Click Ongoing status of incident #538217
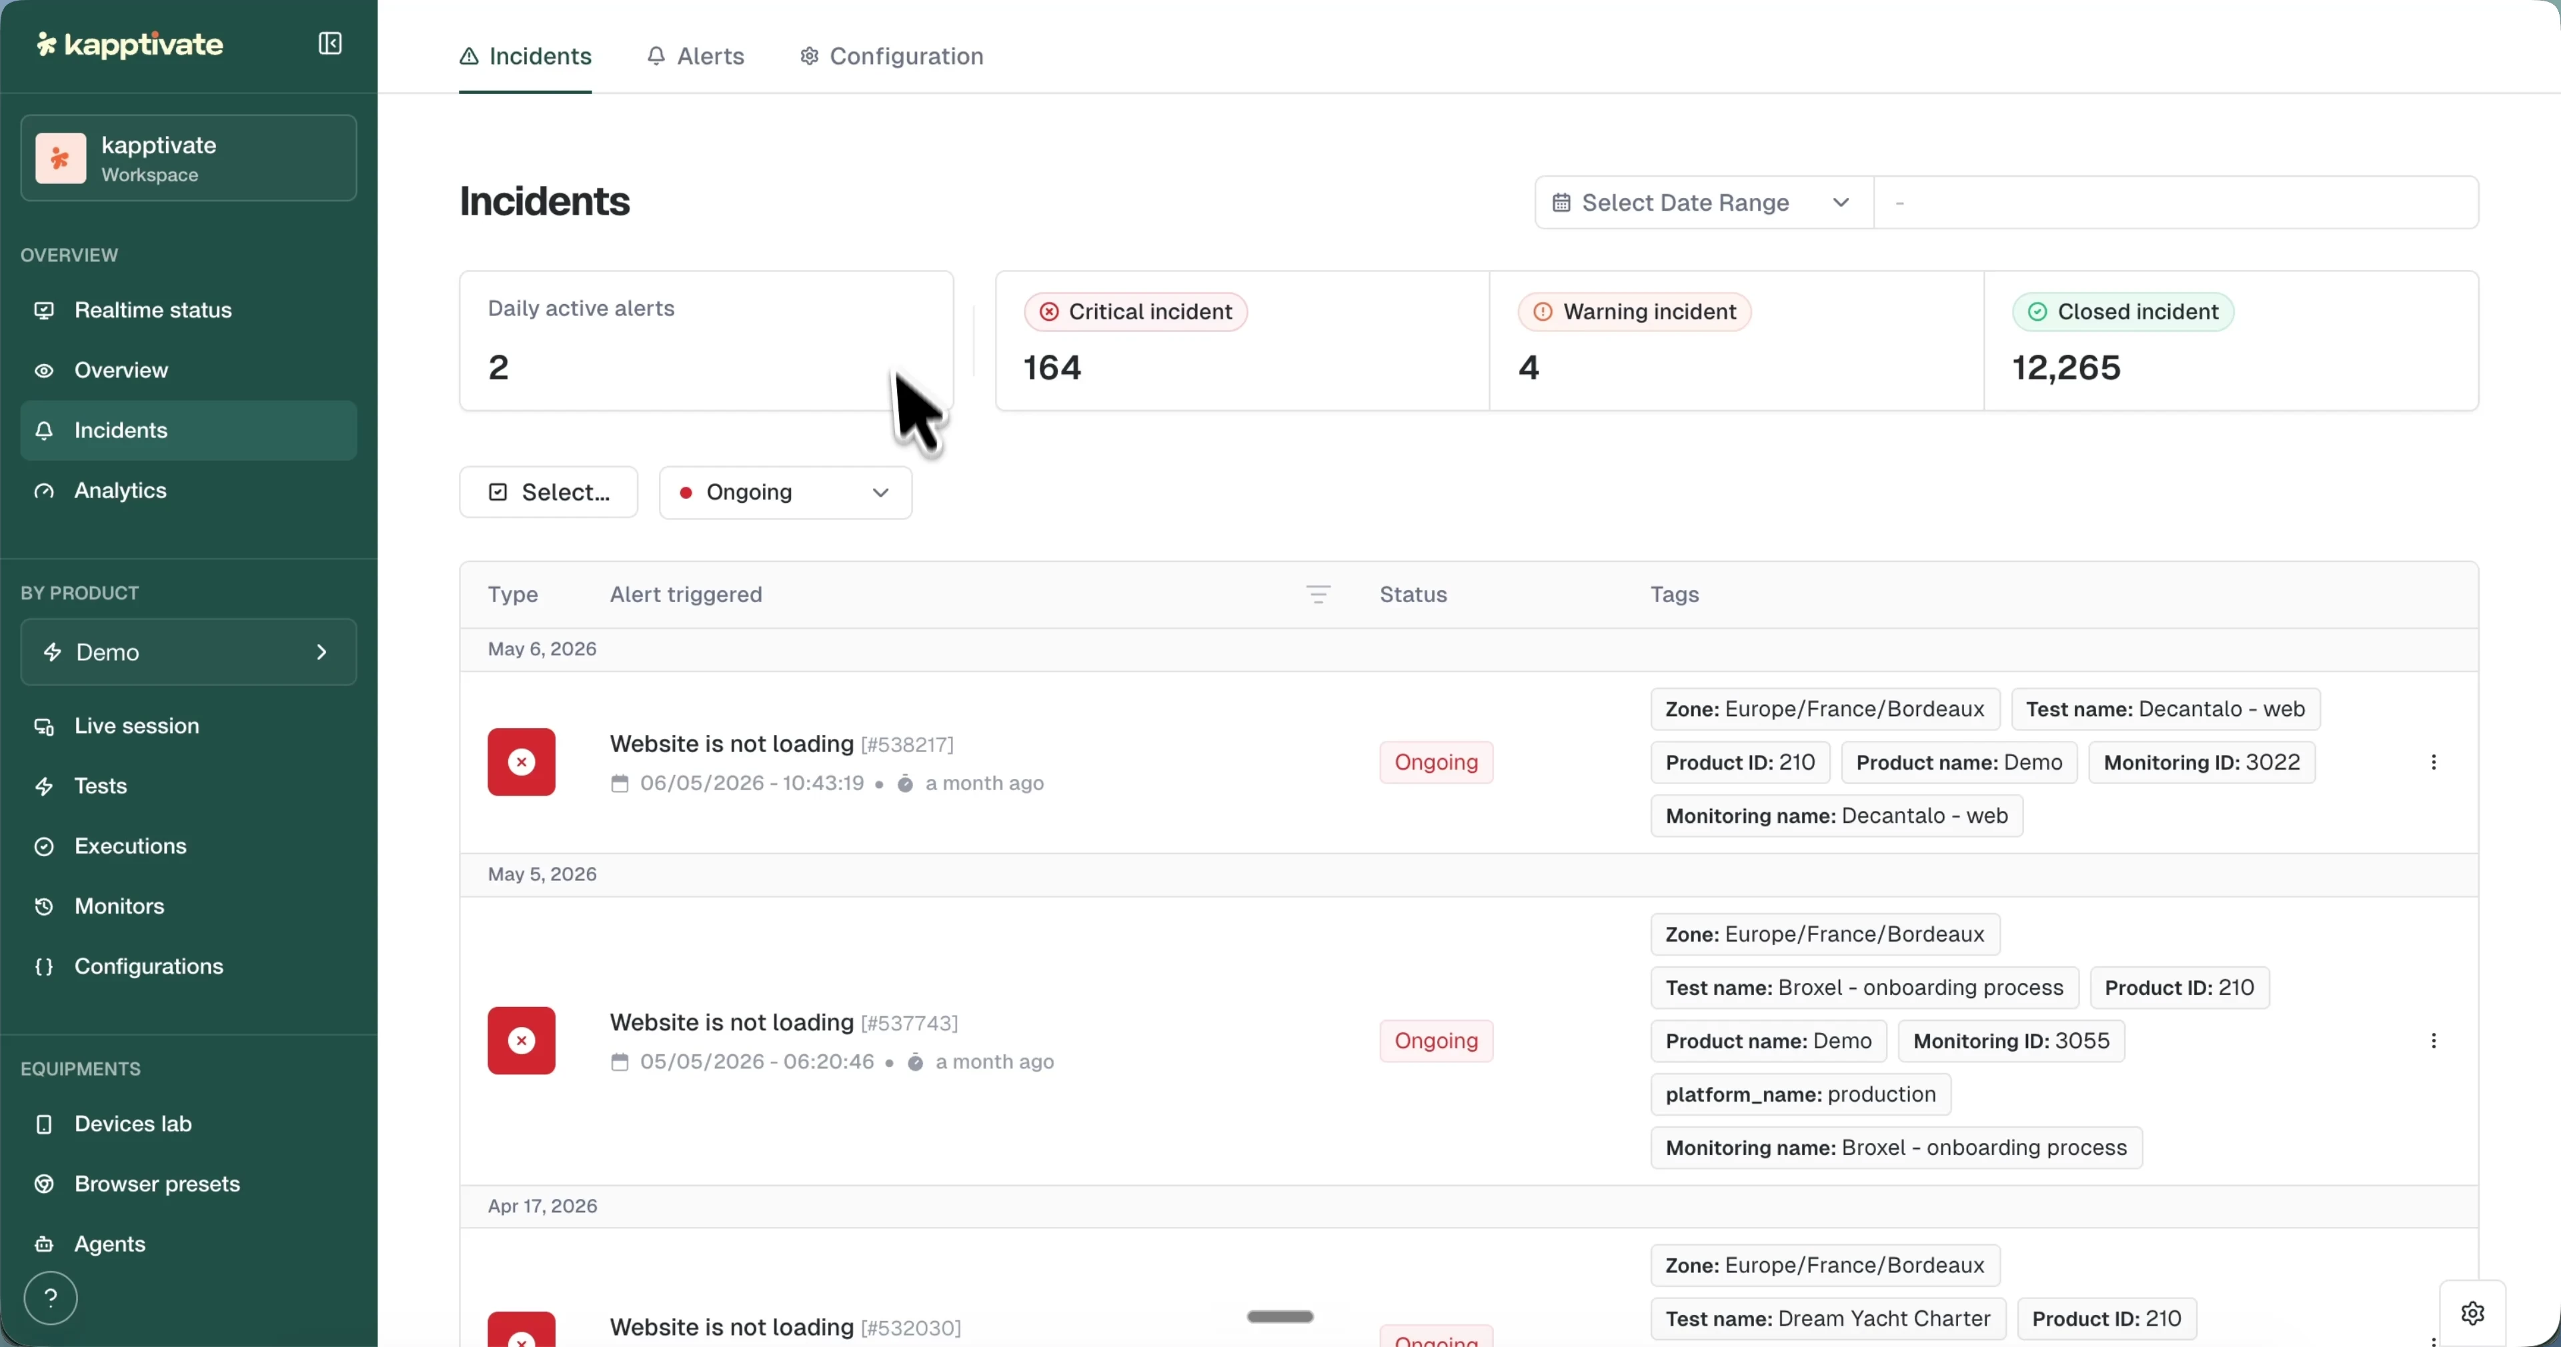This screenshot has height=1347, width=2561. point(1436,762)
